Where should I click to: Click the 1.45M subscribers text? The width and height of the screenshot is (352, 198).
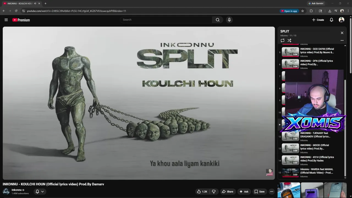pos(20,194)
